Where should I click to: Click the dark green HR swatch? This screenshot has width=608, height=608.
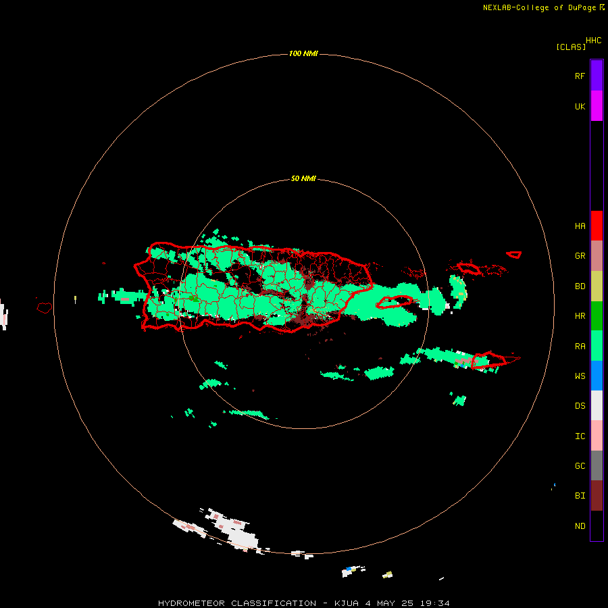click(x=597, y=316)
